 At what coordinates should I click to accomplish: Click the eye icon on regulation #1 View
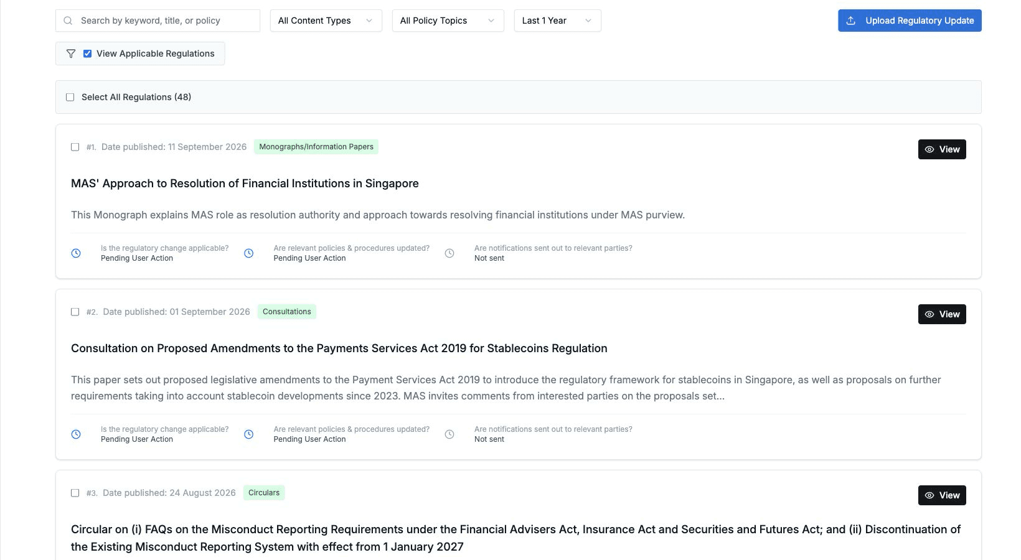[x=929, y=149]
